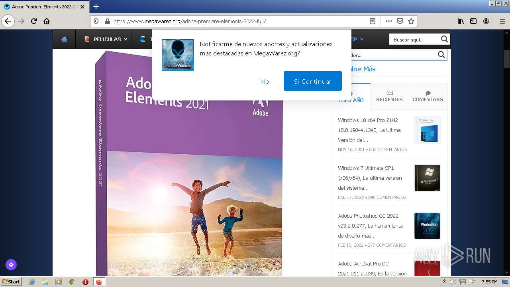510x287 pixels.
Task: Open the system tray volume control
Action: tap(453, 282)
